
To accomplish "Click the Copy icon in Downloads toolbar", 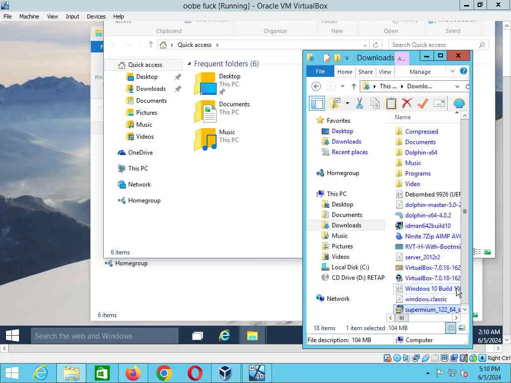I will pos(375,103).
